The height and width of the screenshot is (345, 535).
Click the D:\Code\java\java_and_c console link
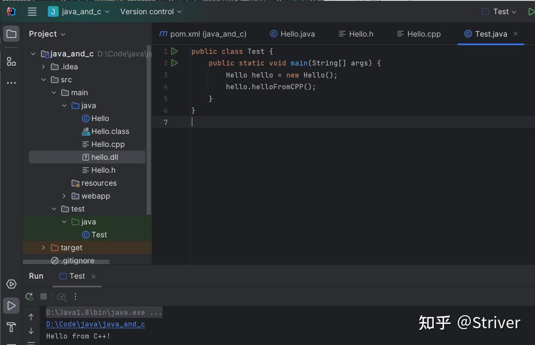click(x=95, y=324)
